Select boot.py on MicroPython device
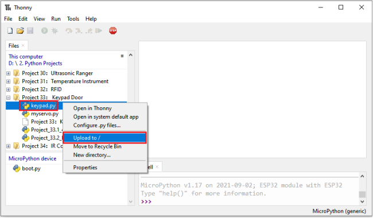This screenshot has height=218, width=373. pyautogui.click(x=31, y=168)
